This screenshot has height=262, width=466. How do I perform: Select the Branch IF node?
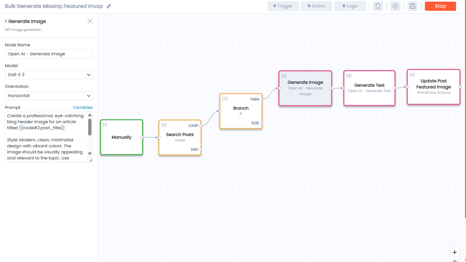point(241,111)
